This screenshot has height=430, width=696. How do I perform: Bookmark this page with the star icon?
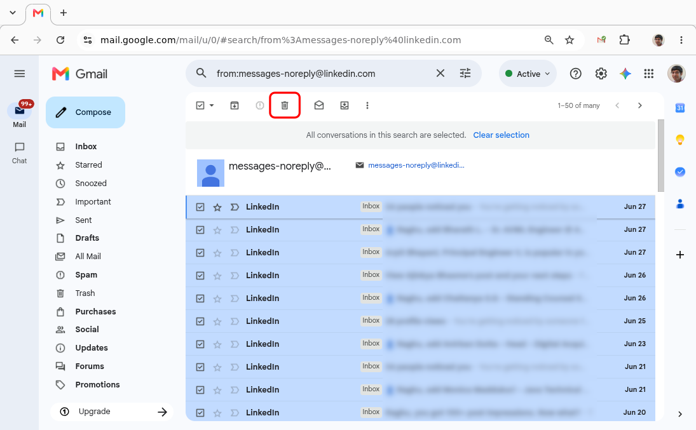570,40
